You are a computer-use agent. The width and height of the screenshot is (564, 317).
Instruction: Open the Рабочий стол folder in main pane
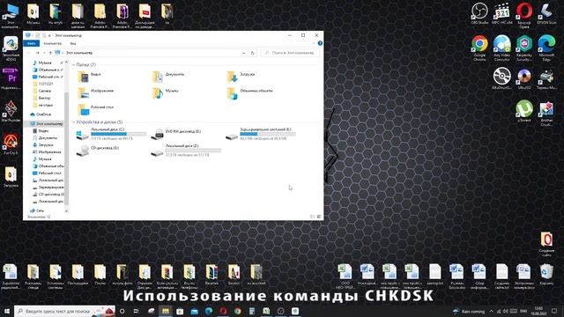tap(96, 109)
